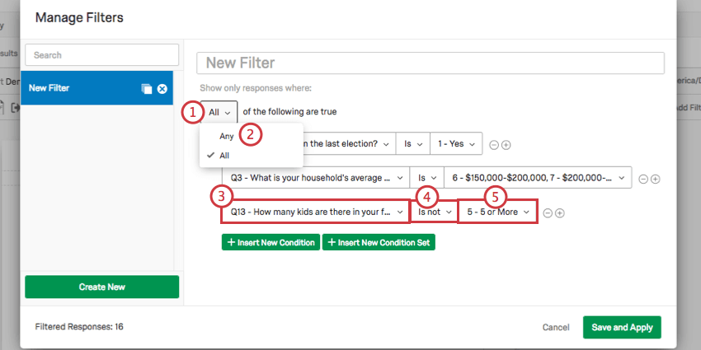Remove the Q3 household income condition
701x350 pixels.
(x=643, y=179)
